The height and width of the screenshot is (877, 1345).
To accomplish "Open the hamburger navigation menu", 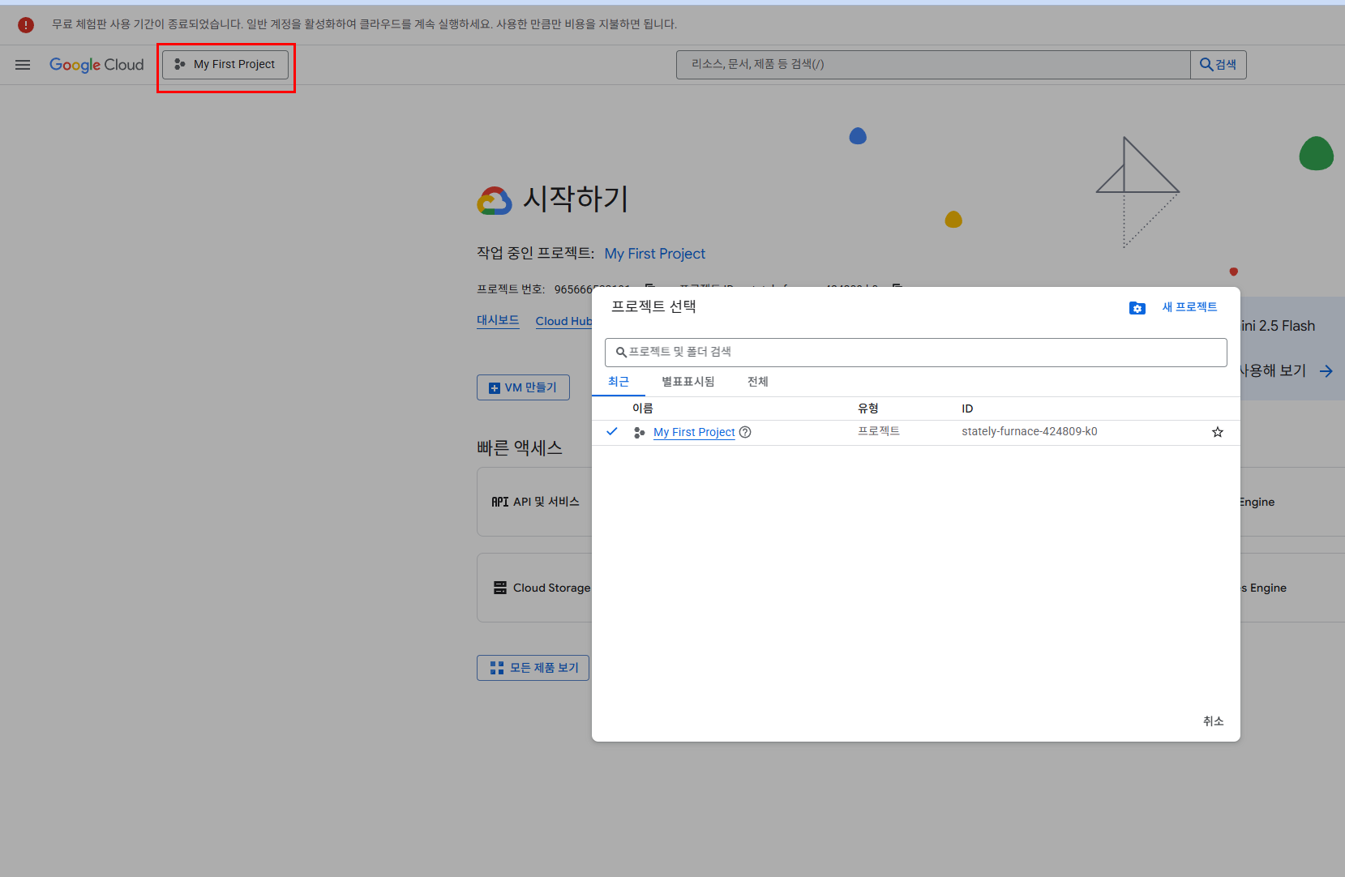I will point(23,65).
